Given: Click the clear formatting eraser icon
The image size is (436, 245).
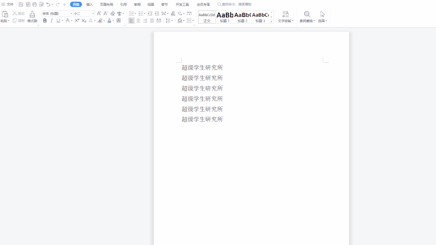Looking at the screenshot, I should [x=113, y=13].
